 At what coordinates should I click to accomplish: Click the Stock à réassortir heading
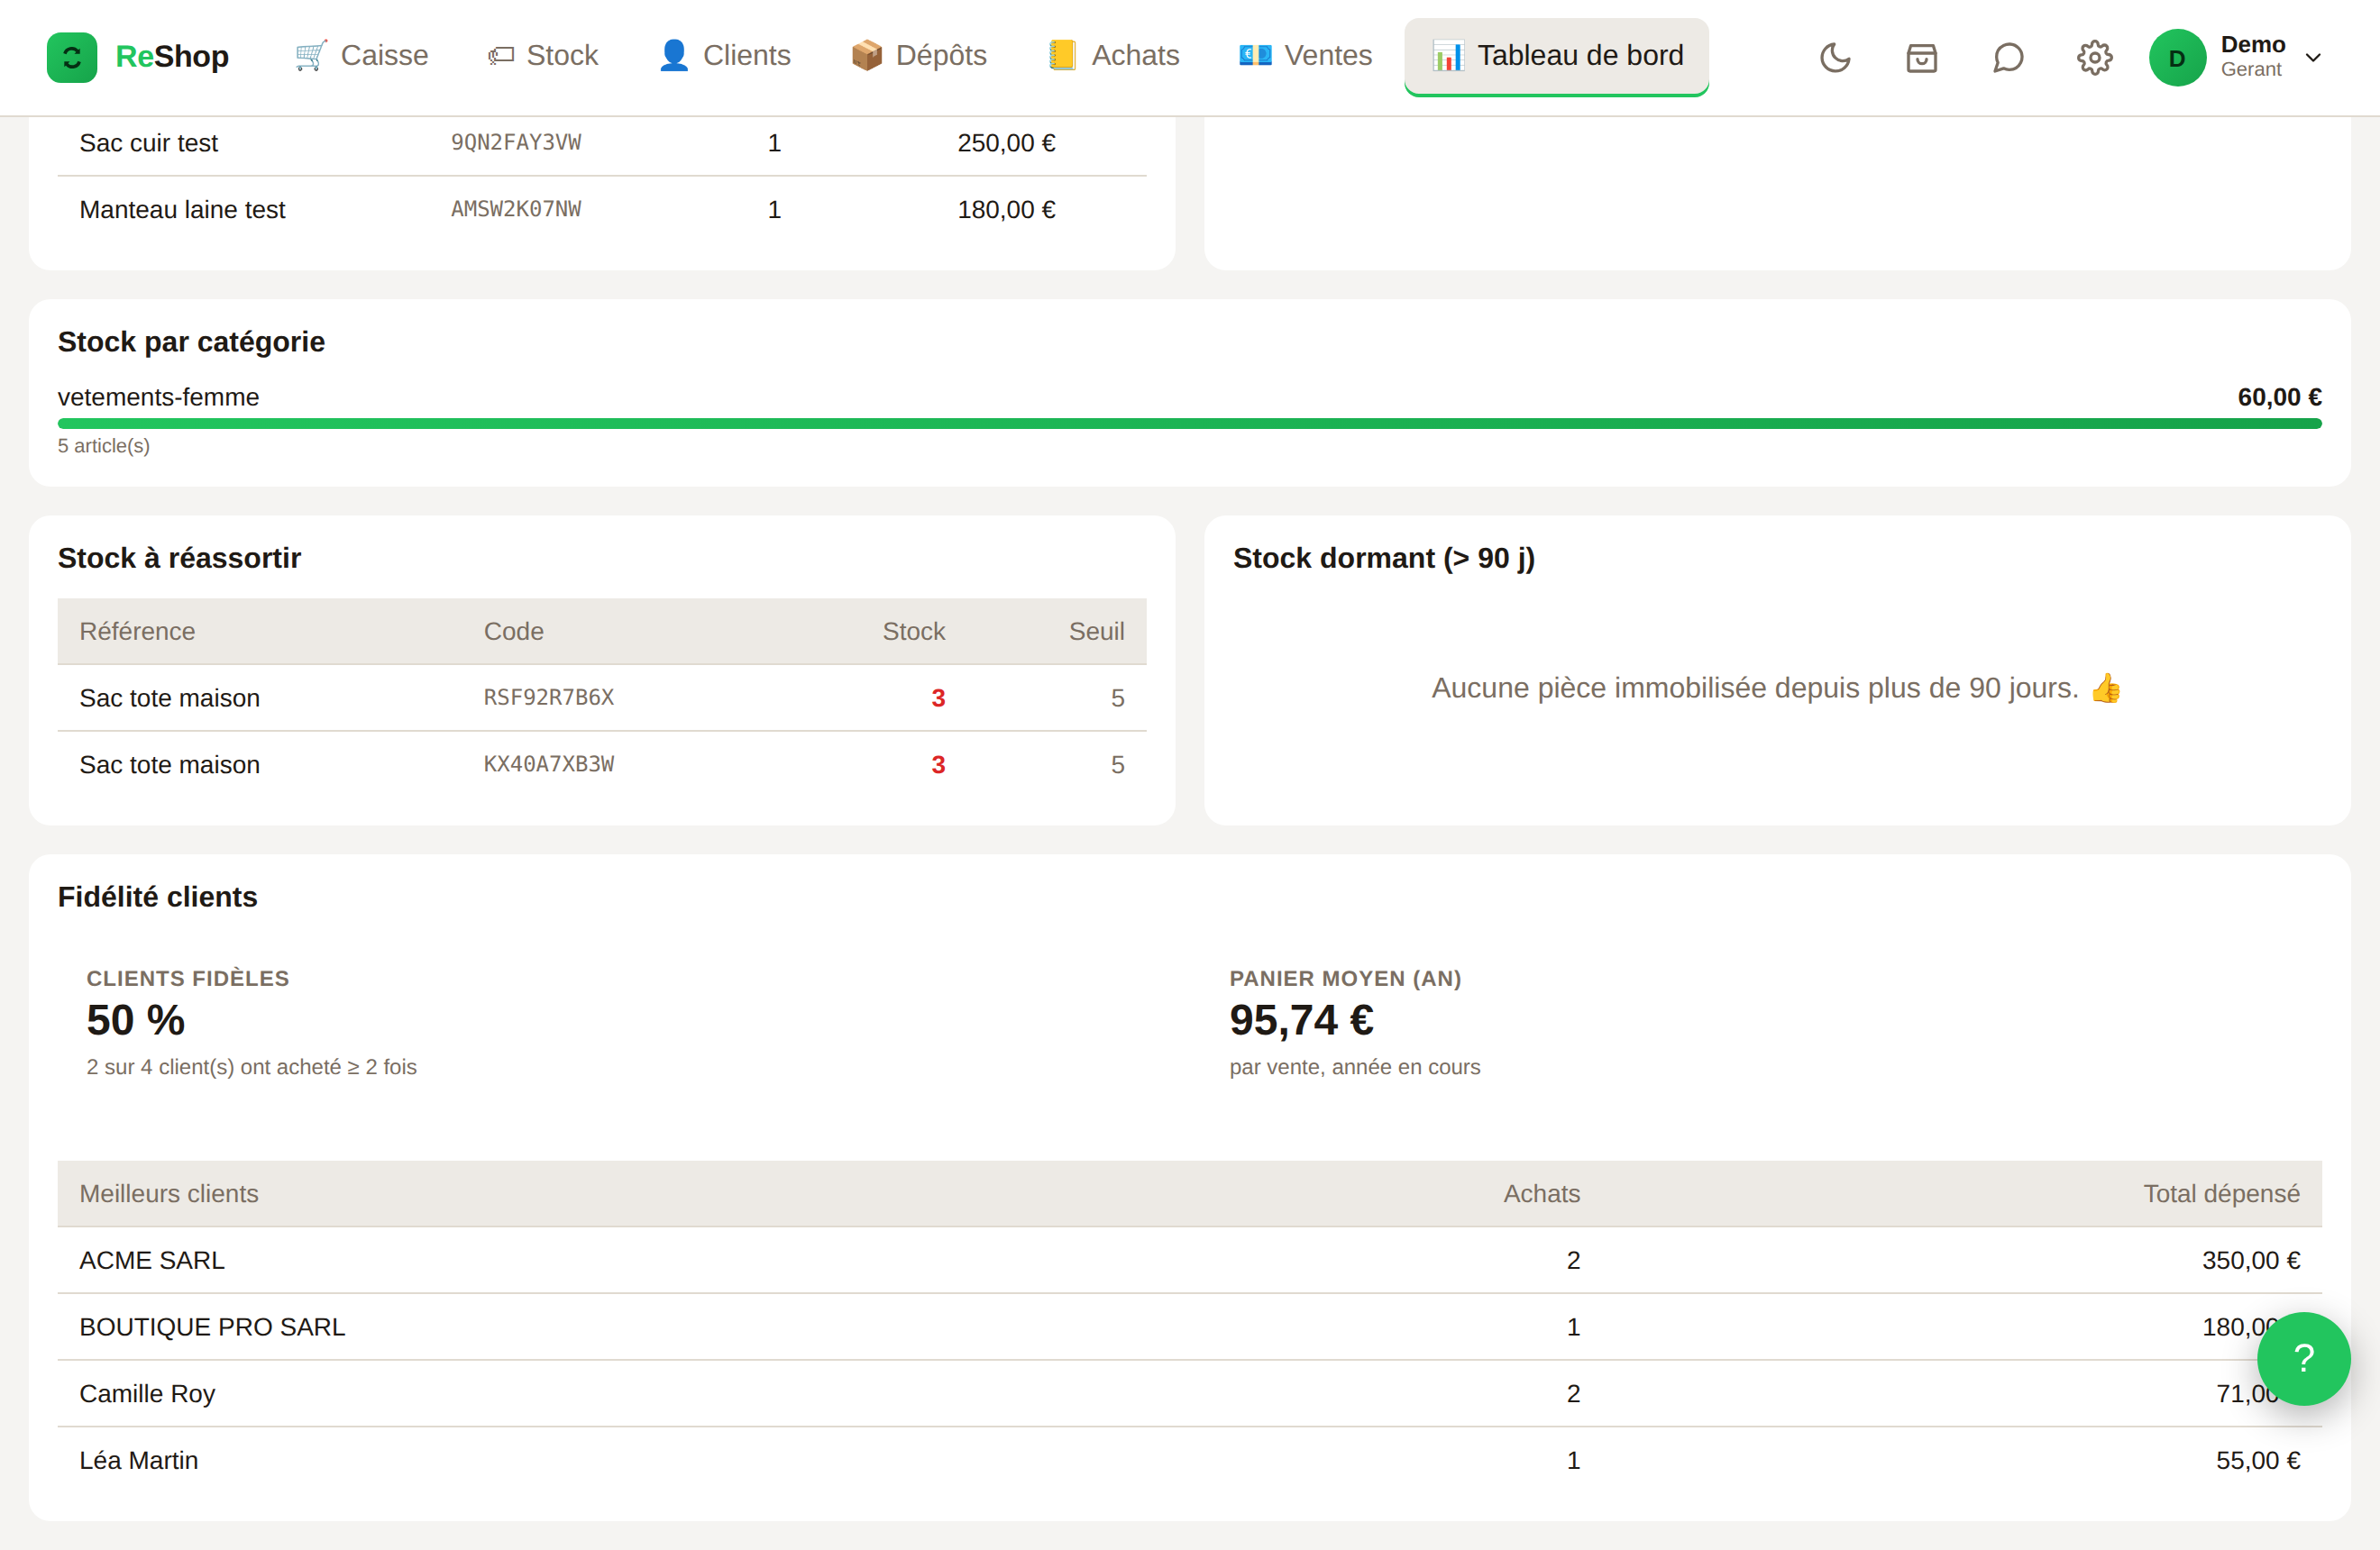pos(179,559)
